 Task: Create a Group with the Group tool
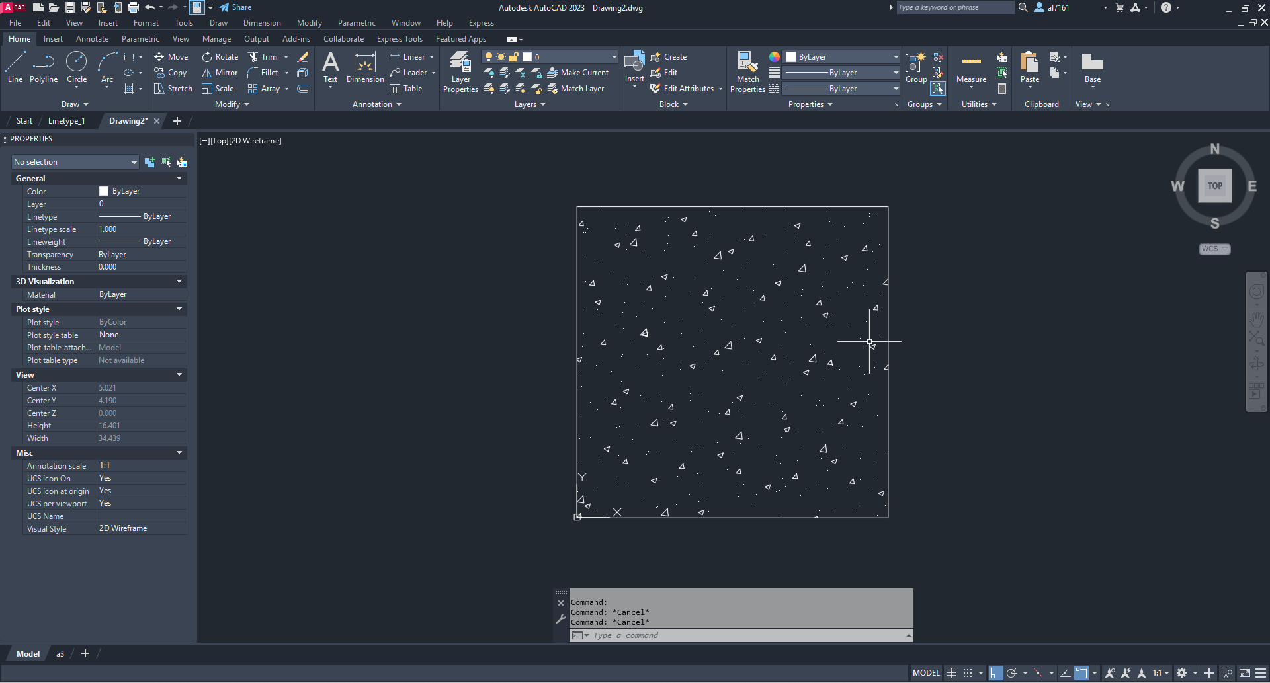tap(916, 68)
